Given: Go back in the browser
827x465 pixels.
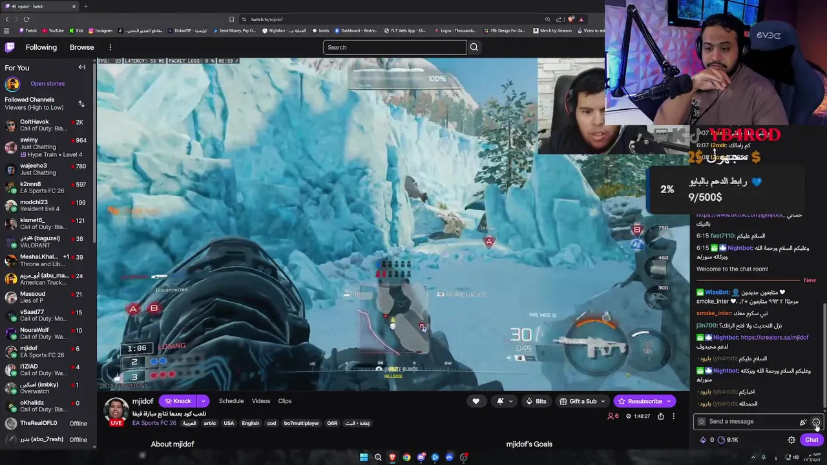Looking at the screenshot, I should pyautogui.click(x=6, y=19).
